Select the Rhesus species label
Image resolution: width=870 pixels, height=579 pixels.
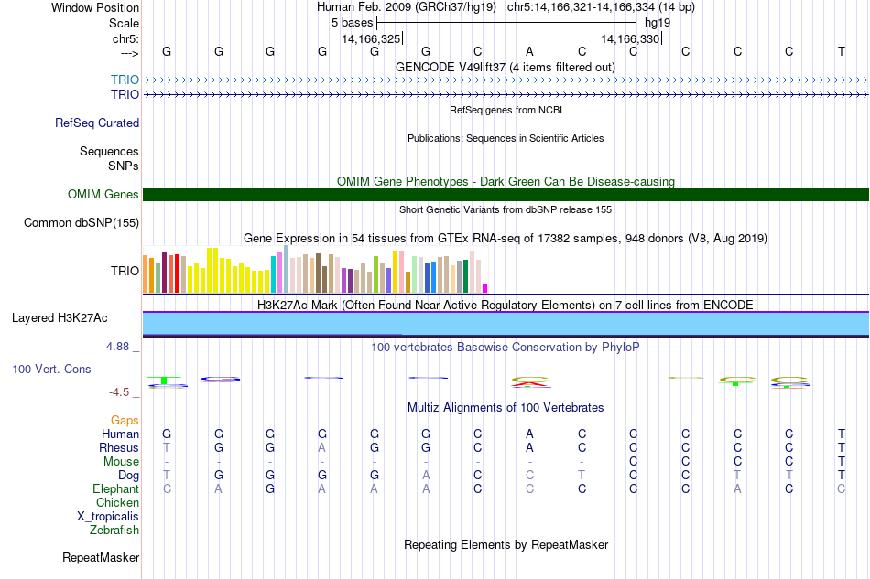click(119, 447)
